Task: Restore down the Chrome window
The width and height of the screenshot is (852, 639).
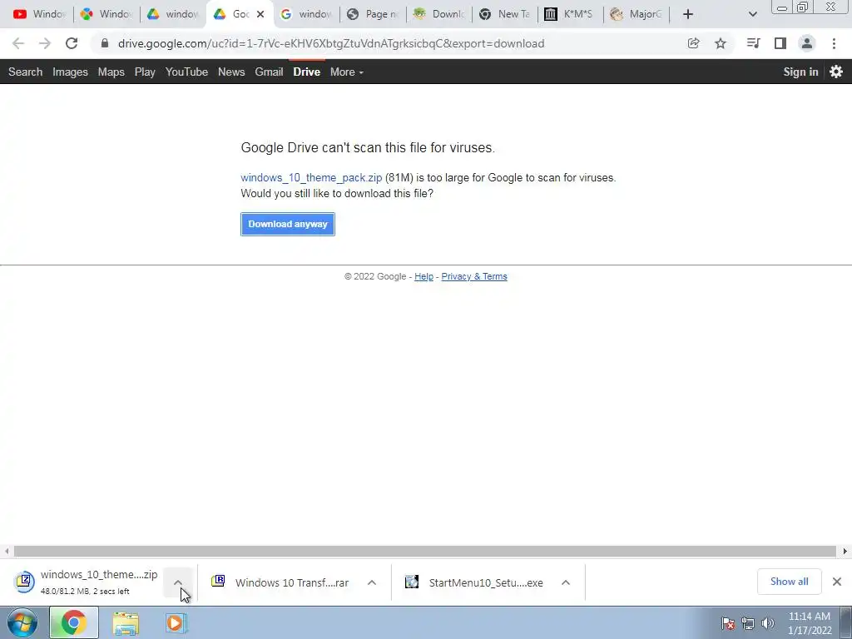Action: click(803, 7)
